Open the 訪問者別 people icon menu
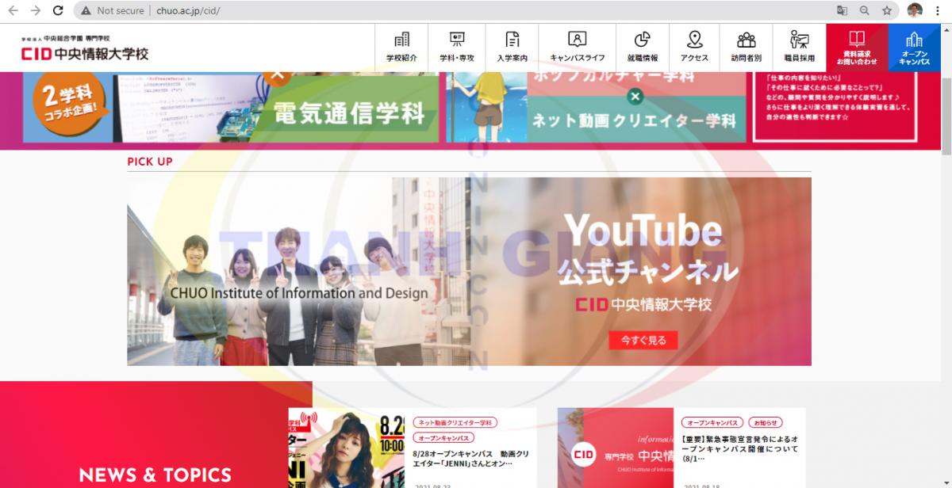 coord(746,48)
